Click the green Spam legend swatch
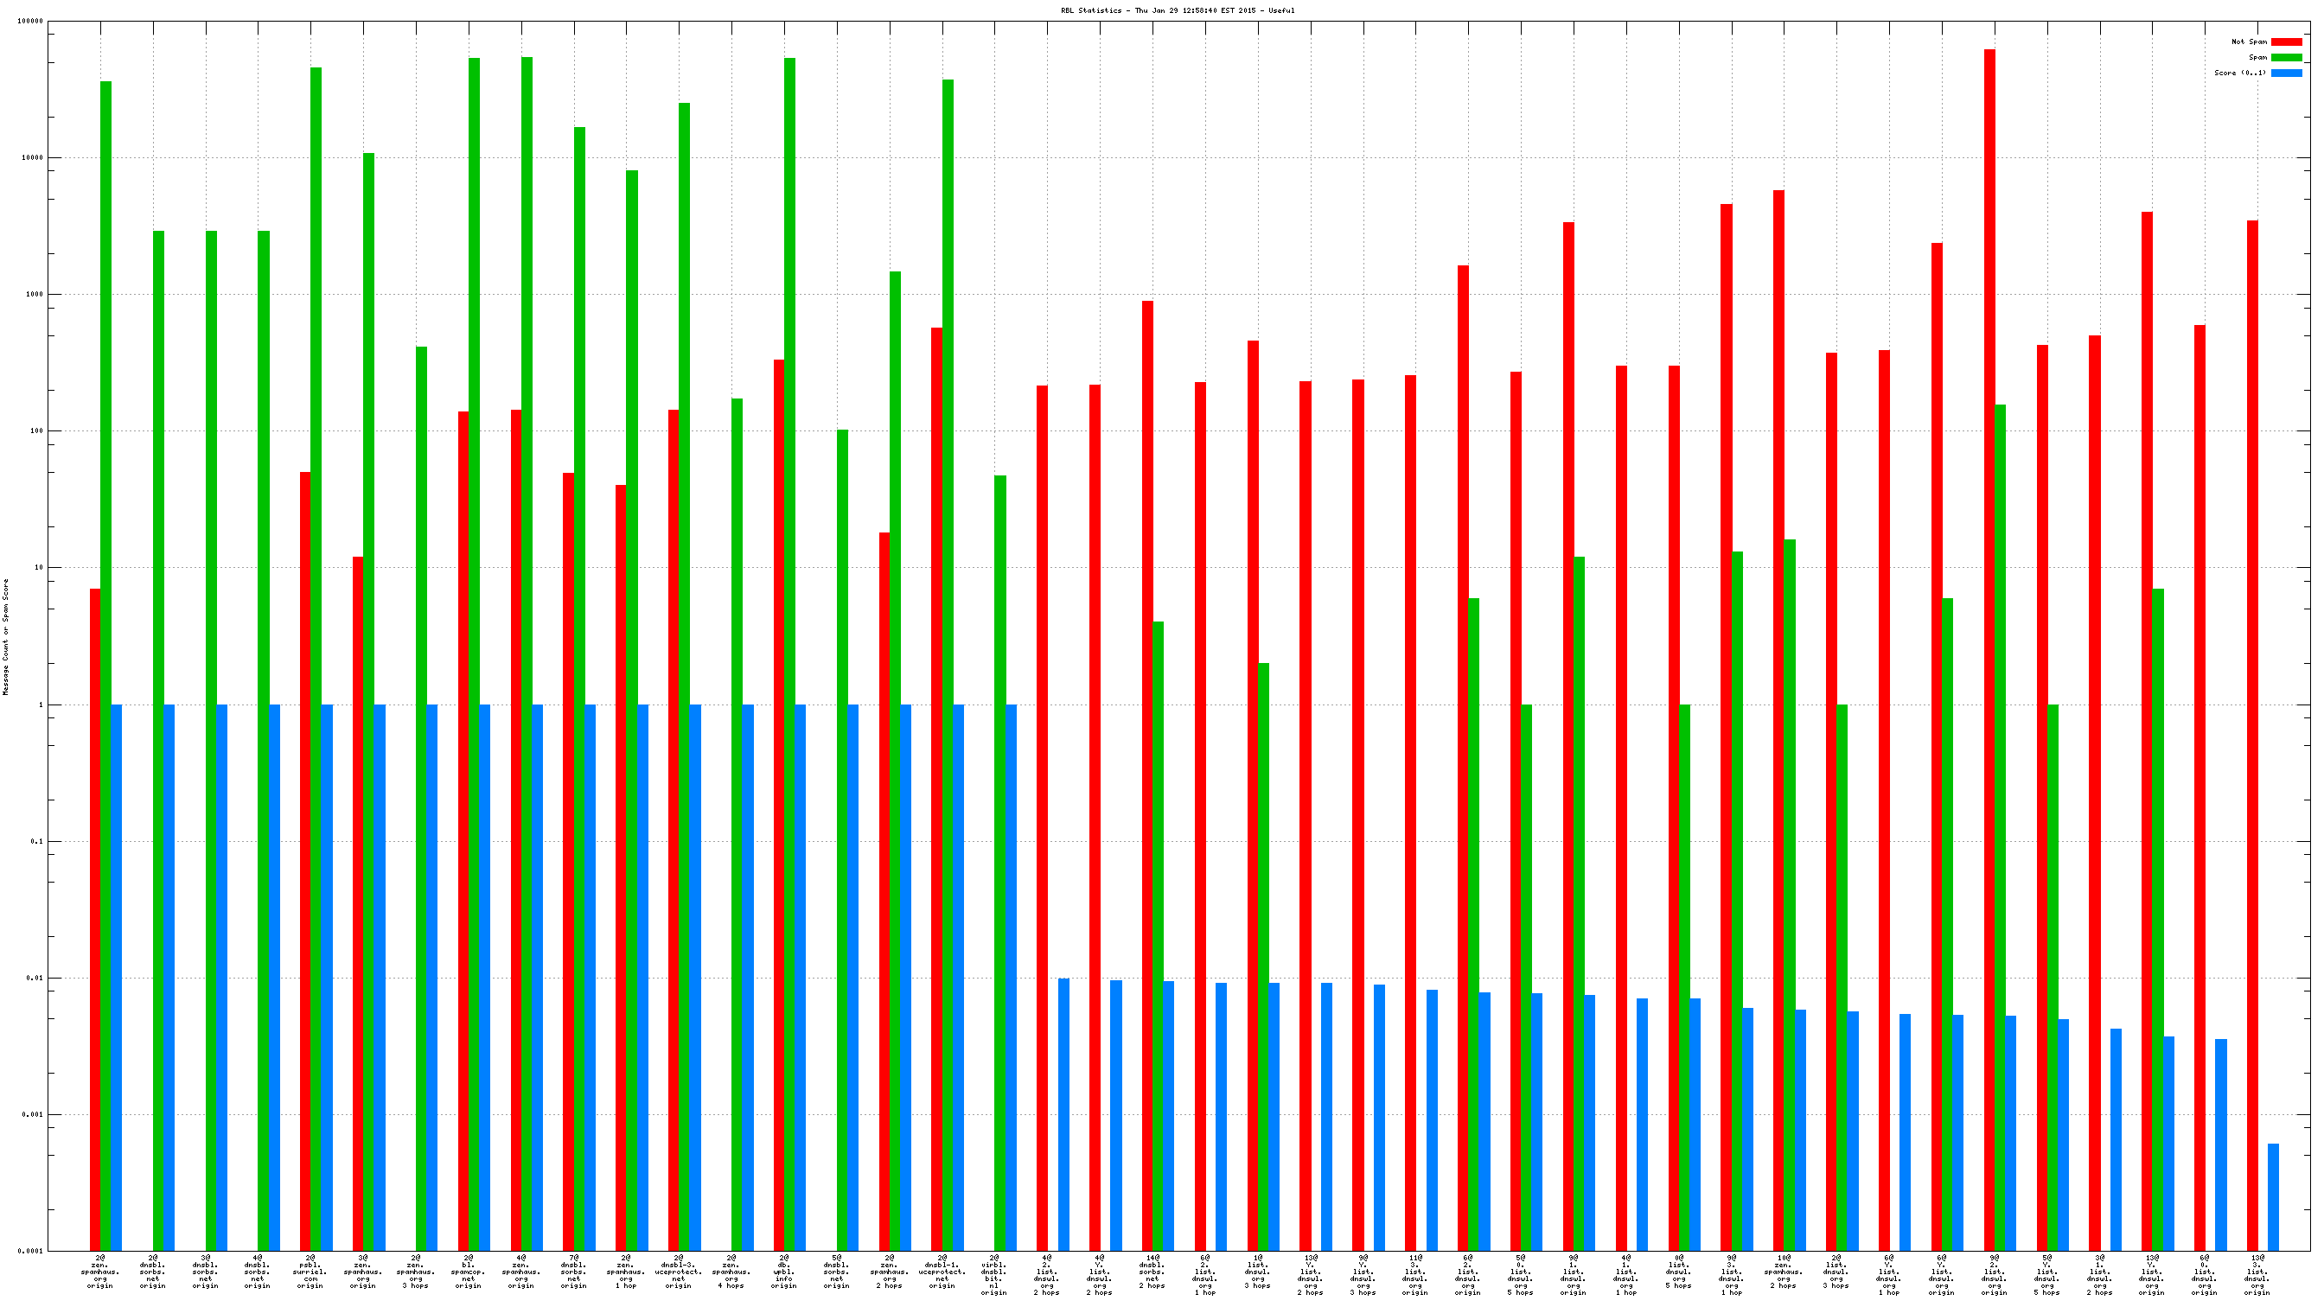Image resolution: width=2324 pixels, height=1307 pixels. coord(2285,57)
